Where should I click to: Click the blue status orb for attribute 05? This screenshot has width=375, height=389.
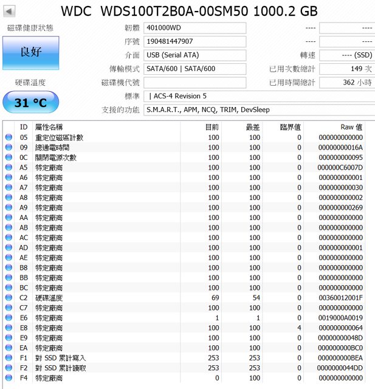tap(9, 137)
